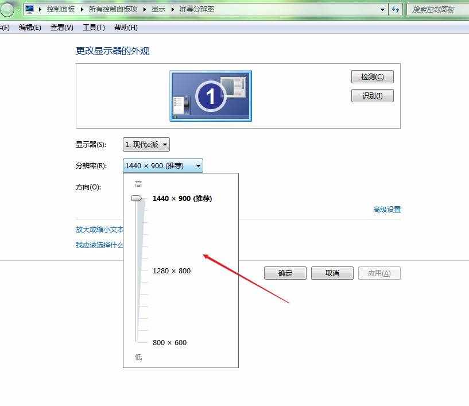Click All Control Panel Items (所有控制面板项) breadcrumb
This screenshot has width=469, height=406.
click(x=113, y=9)
